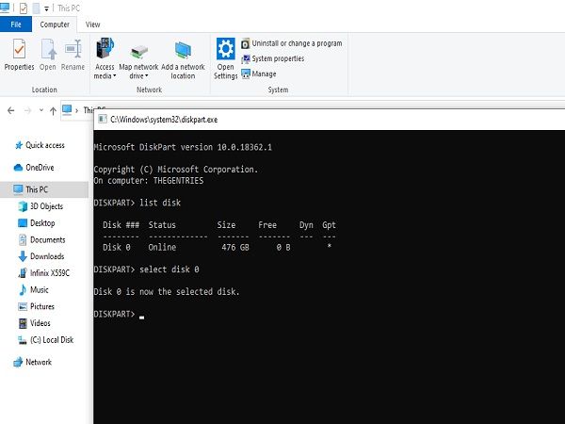This screenshot has height=424, width=565.
Task: Click the Open ribbon icon
Action: [x=48, y=55]
